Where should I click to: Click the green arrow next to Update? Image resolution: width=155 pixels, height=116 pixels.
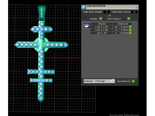point(101,19)
